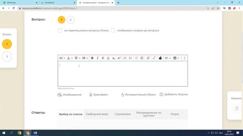
Task: Switch to the 'Сортировка' tab
Action: click(x=123, y=114)
